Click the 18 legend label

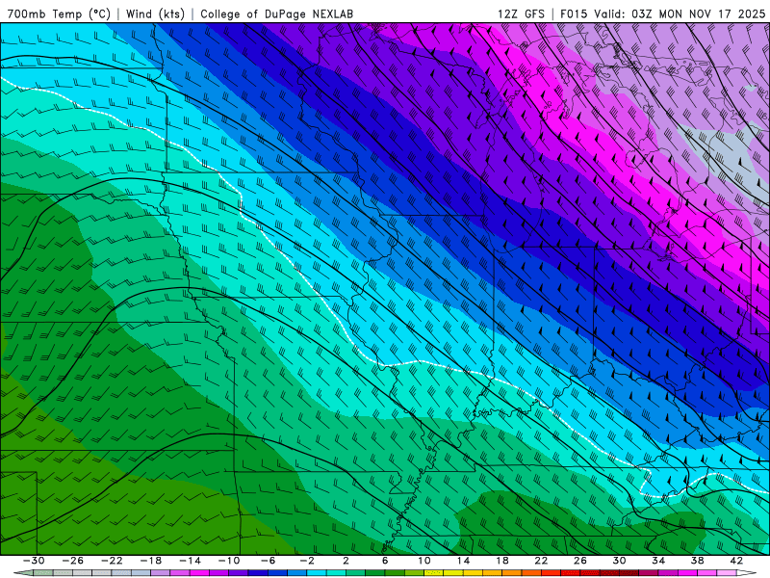click(x=502, y=561)
